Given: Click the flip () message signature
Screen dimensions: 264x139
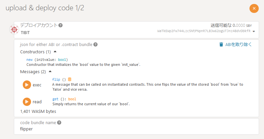Looking at the screenshot, I should pyautogui.click(x=59, y=79).
